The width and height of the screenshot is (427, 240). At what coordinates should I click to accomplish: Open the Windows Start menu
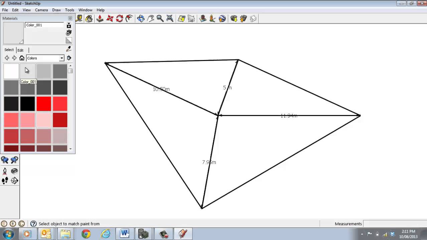[x=8, y=234]
